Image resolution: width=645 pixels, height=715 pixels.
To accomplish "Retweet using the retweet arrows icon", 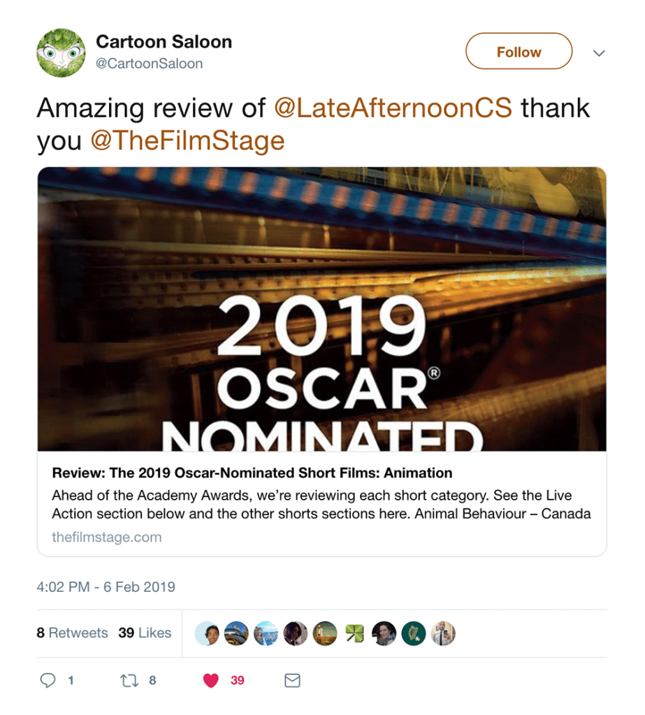I will (x=127, y=680).
